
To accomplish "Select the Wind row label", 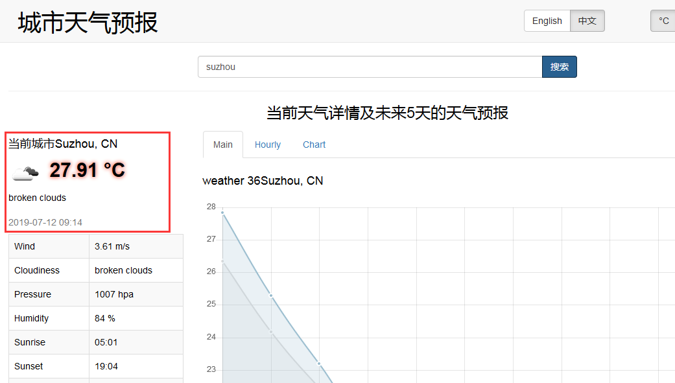I will [25, 246].
